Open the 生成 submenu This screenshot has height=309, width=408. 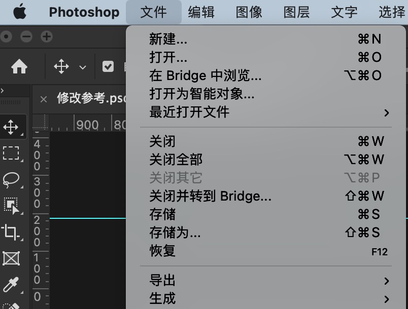click(x=161, y=298)
